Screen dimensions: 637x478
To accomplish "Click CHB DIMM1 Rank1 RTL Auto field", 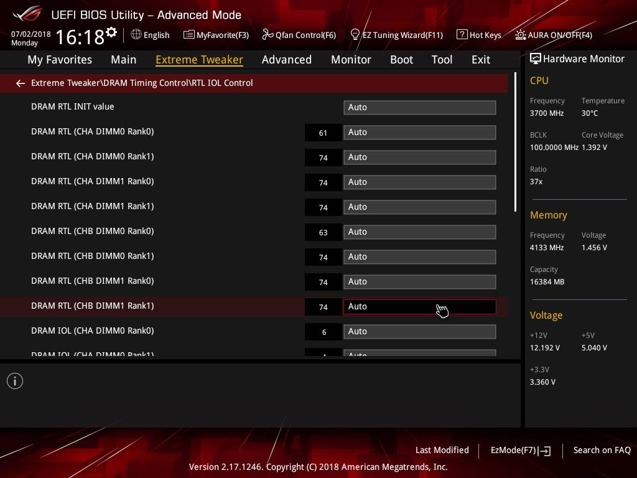I will (x=420, y=306).
